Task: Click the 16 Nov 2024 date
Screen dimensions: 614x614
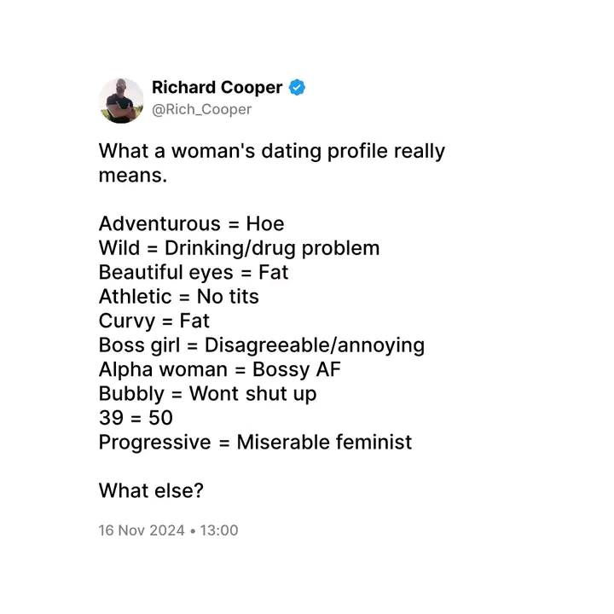Action: (142, 530)
